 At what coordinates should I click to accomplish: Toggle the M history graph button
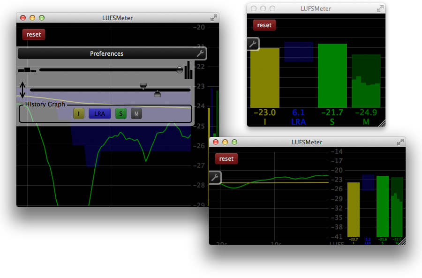136,113
